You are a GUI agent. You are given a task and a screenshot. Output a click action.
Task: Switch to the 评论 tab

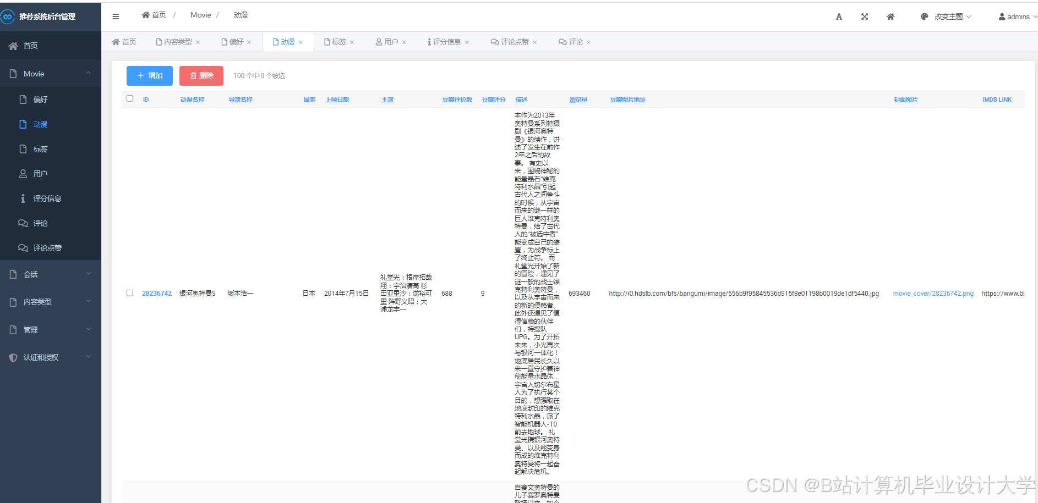pyautogui.click(x=573, y=41)
